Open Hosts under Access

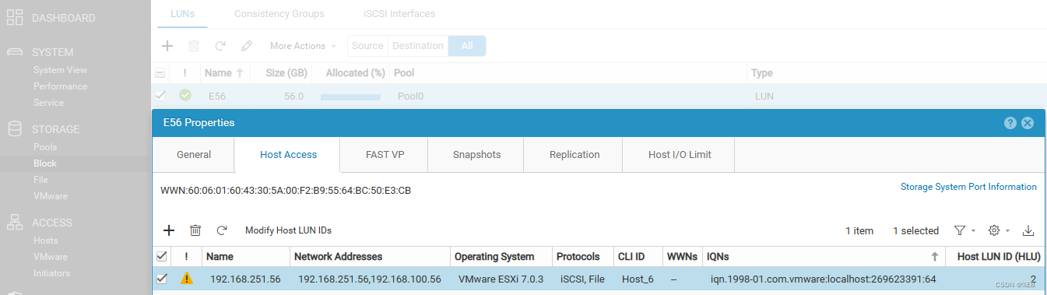coord(45,241)
